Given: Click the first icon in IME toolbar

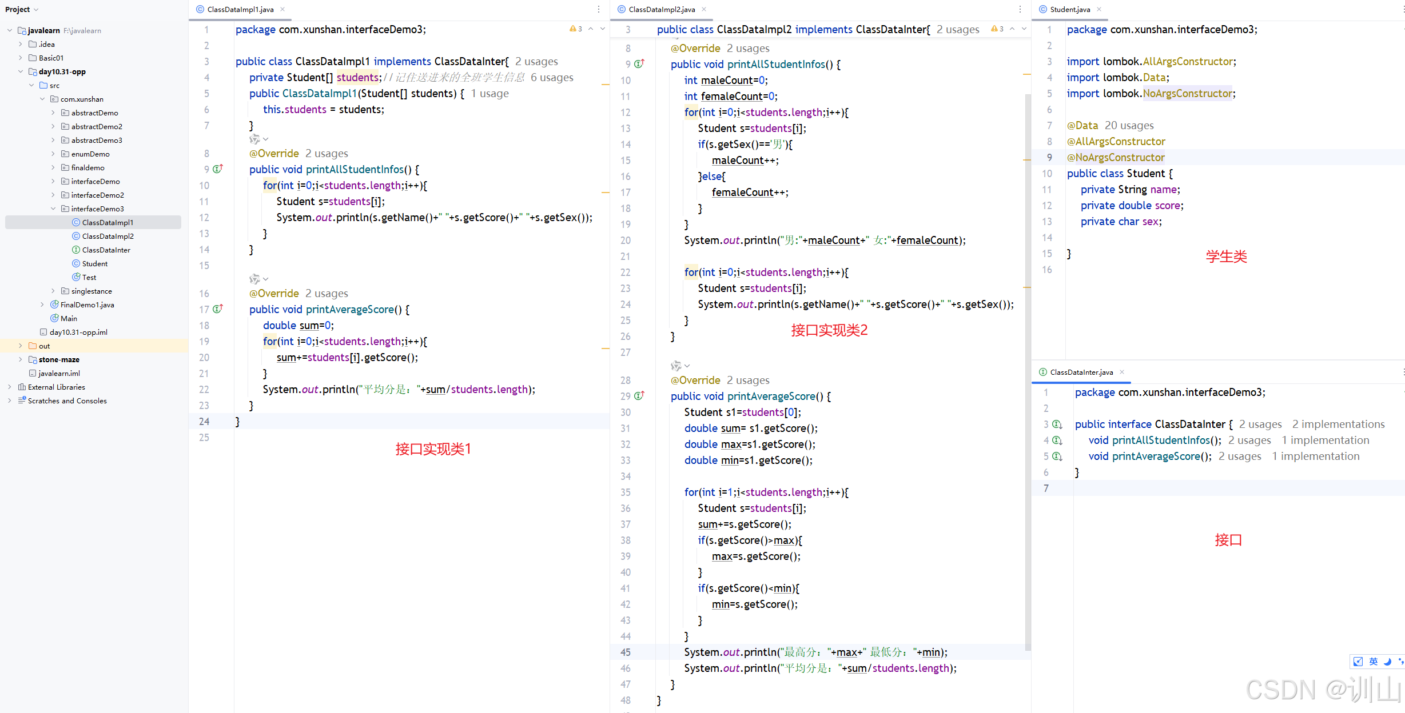Looking at the screenshot, I should [1358, 662].
